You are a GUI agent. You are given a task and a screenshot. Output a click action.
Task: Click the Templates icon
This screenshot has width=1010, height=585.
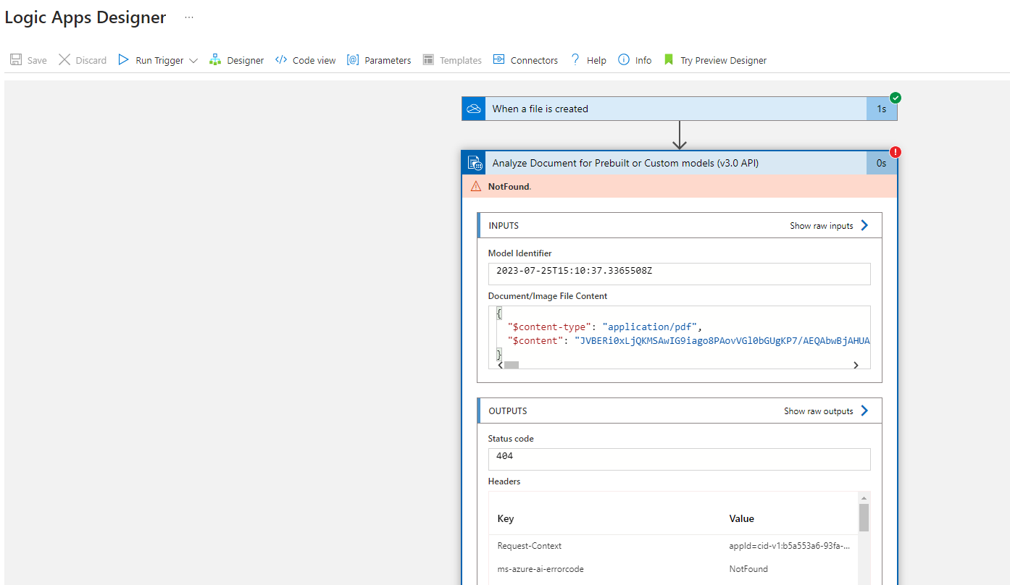[428, 60]
